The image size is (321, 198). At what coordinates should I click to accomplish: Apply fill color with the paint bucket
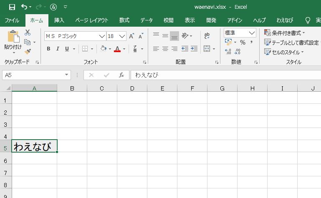click(104, 49)
